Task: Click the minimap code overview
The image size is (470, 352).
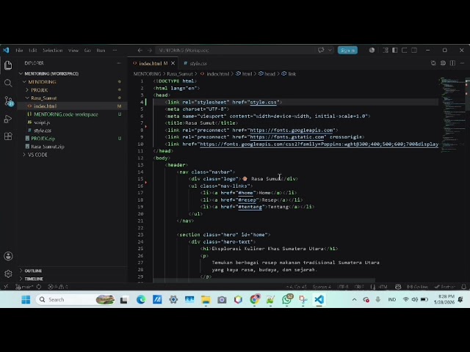Action: pos(452,114)
